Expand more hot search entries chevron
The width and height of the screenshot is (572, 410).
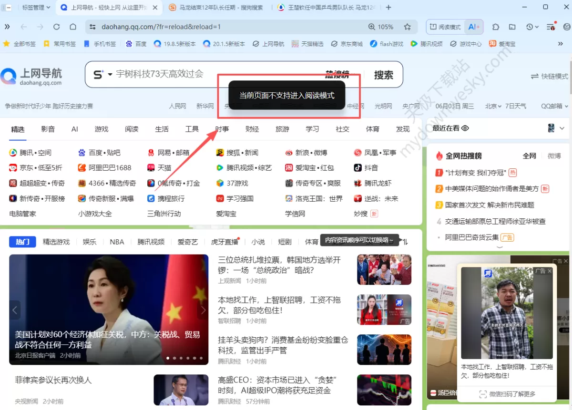499,247
